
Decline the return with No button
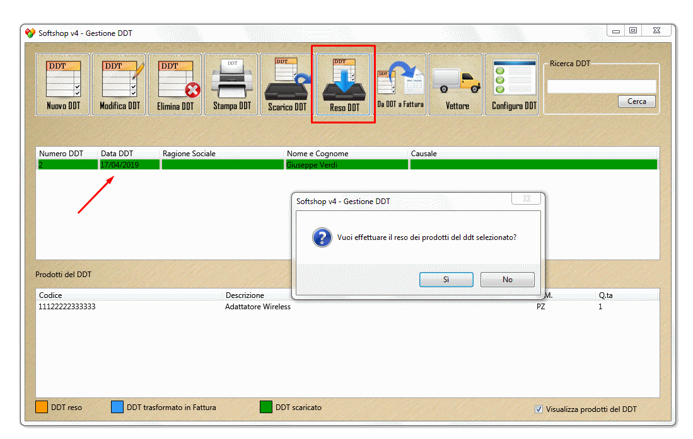pos(507,280)
